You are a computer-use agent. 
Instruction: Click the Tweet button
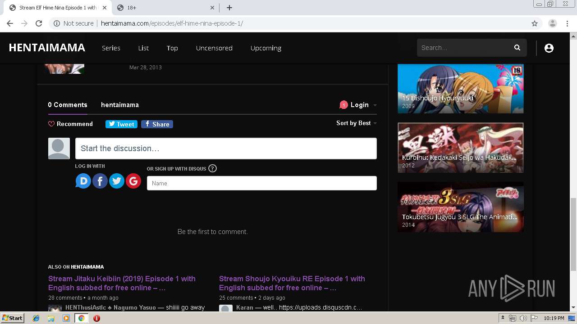121,124
